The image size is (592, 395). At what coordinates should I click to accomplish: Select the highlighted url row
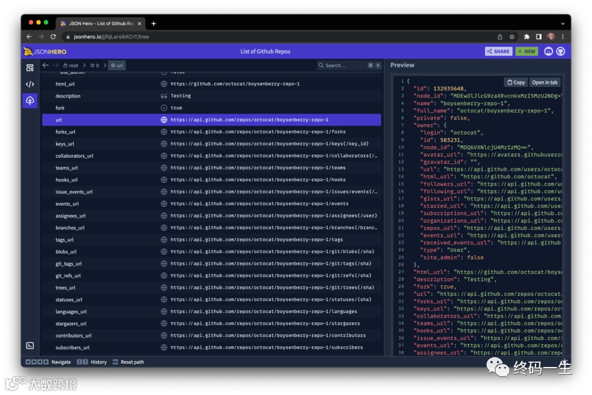point(212,120)
